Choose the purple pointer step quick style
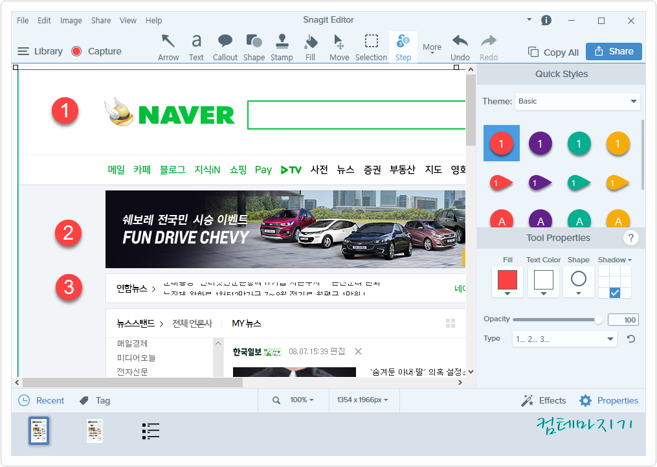This screenshot has width=657, height=467. click(540, 183)
